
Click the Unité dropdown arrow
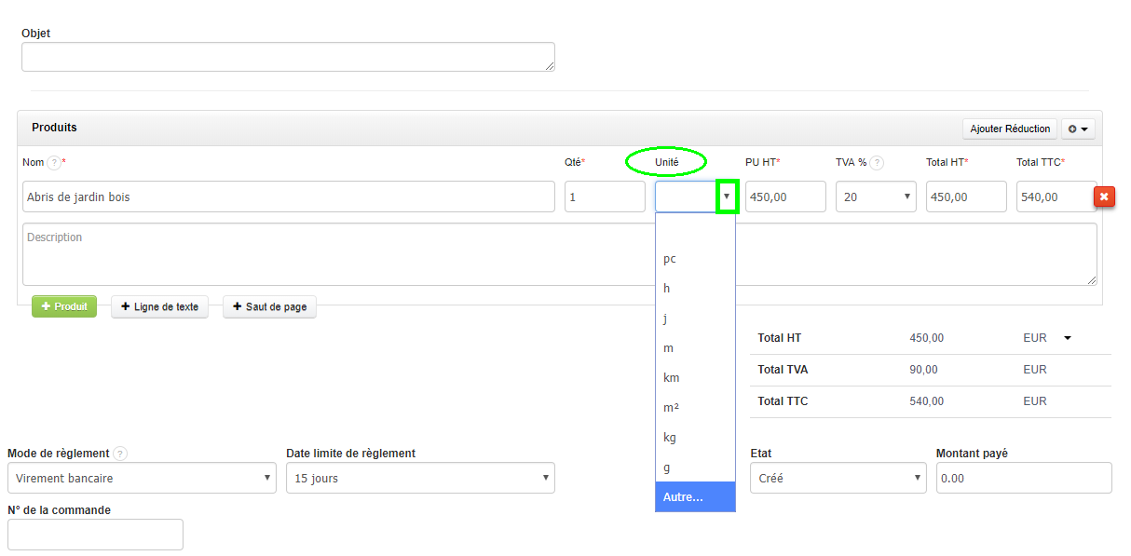click(x=727, y=197)
